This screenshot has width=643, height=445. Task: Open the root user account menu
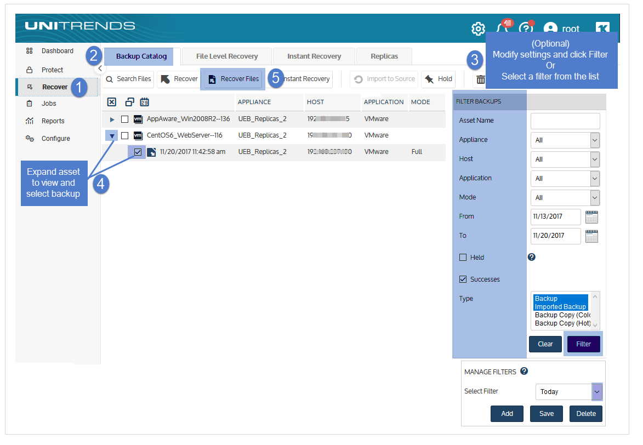tap(561, 28)
